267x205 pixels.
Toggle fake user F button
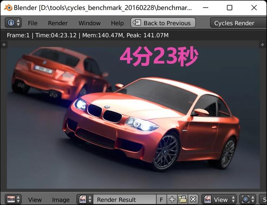(x=161, y=200)
